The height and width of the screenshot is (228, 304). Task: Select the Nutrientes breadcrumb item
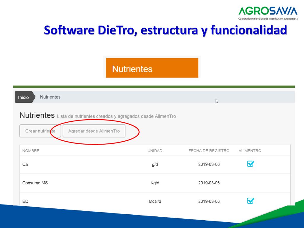tap(50, 97)
